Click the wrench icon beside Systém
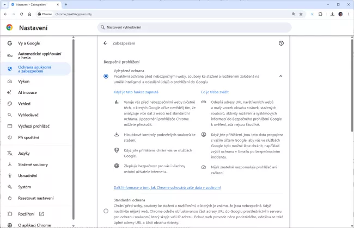The height and width of the screenshot is (228, 354). [x=10, y=187]
